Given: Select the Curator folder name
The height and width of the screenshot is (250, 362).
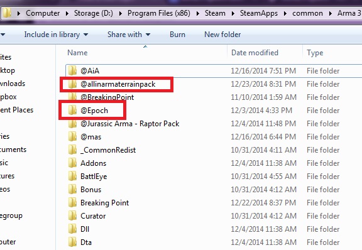Looking at the screenshot, I should 93,216.
